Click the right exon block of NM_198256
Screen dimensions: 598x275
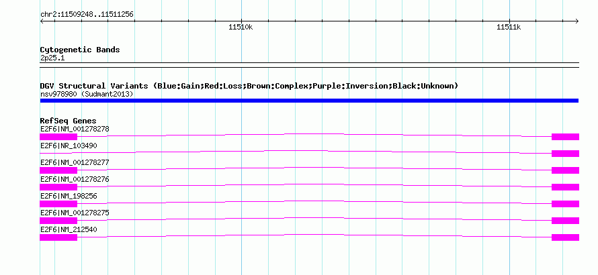[x=565, y=204]
